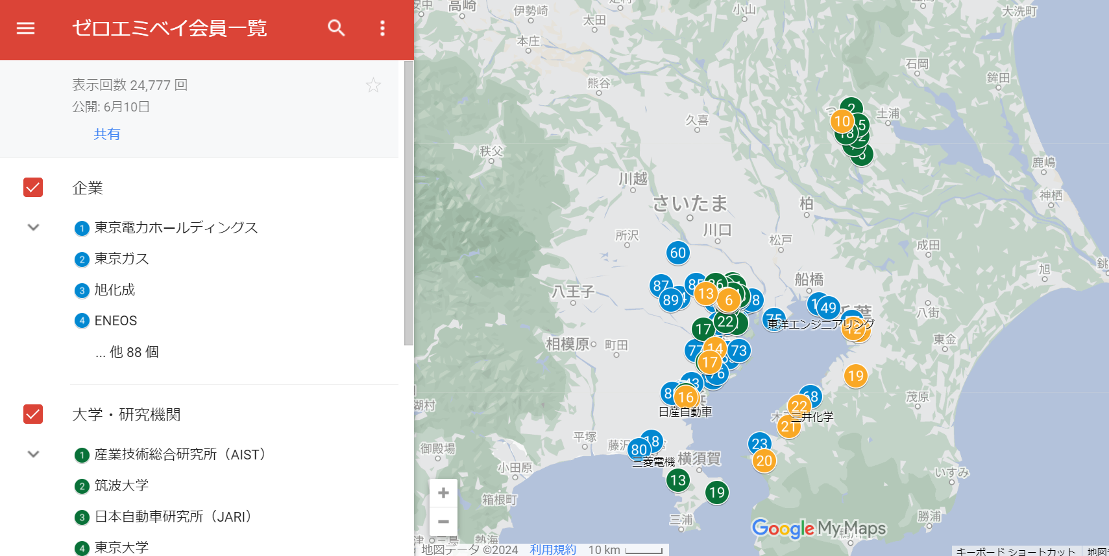Click orange marker 19 near 茂原
Viewport: 1109px width, 556px height.
pos(856,376)
